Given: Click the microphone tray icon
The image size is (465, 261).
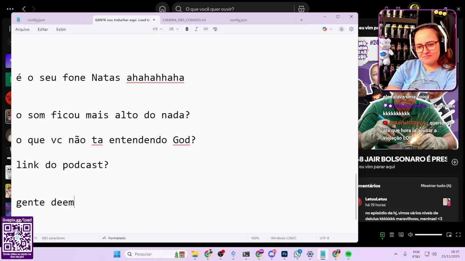Looking at the screenshot, I should click(x=405, y=254).
